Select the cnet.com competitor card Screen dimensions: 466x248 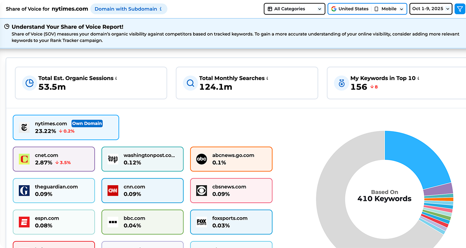(x=54, y=159)
